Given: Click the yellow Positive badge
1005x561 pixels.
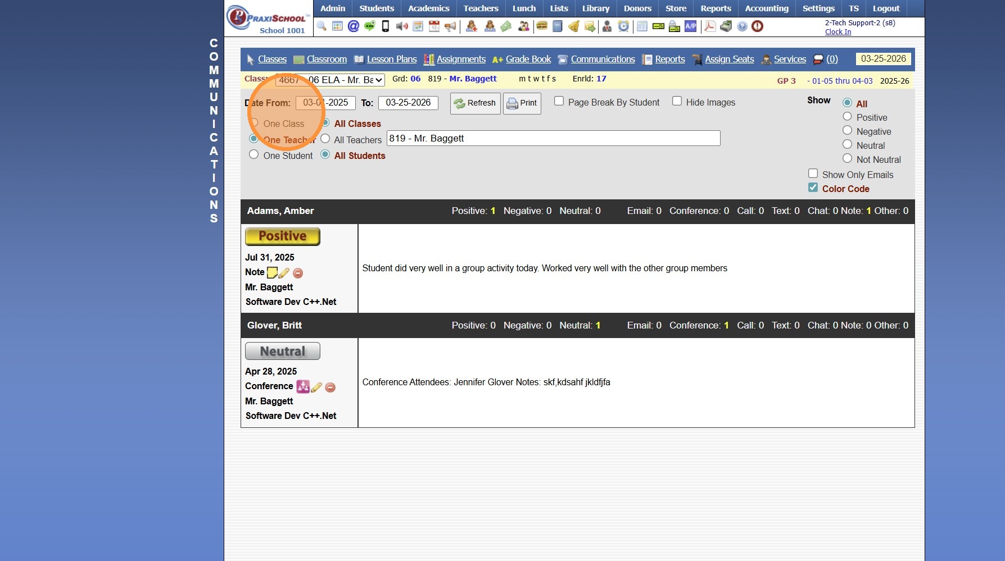Looking at the screenshot, I should (283, 236).
